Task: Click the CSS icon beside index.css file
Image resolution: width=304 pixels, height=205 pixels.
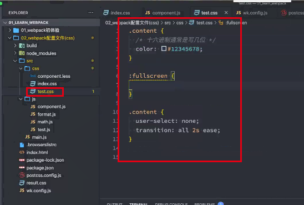Action: coord(33,84)
